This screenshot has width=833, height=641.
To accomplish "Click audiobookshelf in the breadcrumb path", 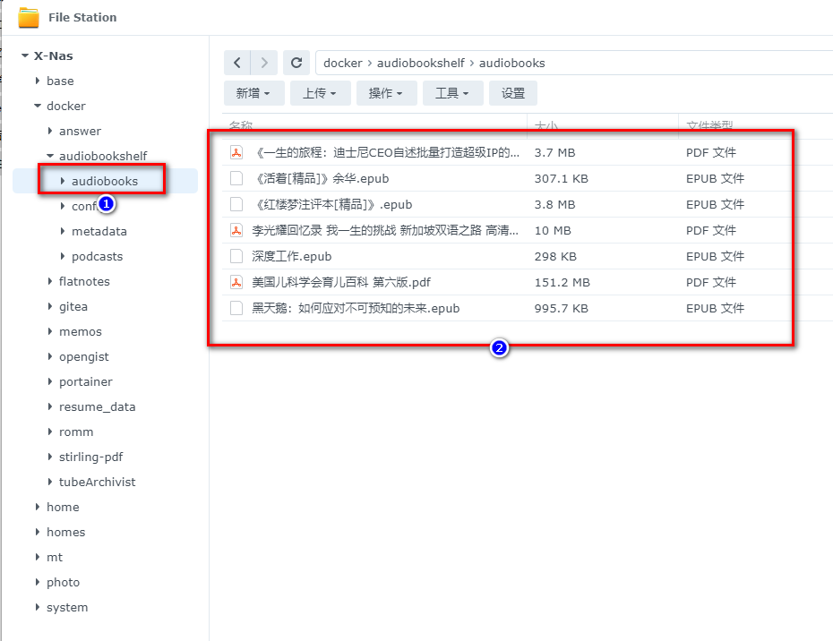I will point(420,64).
